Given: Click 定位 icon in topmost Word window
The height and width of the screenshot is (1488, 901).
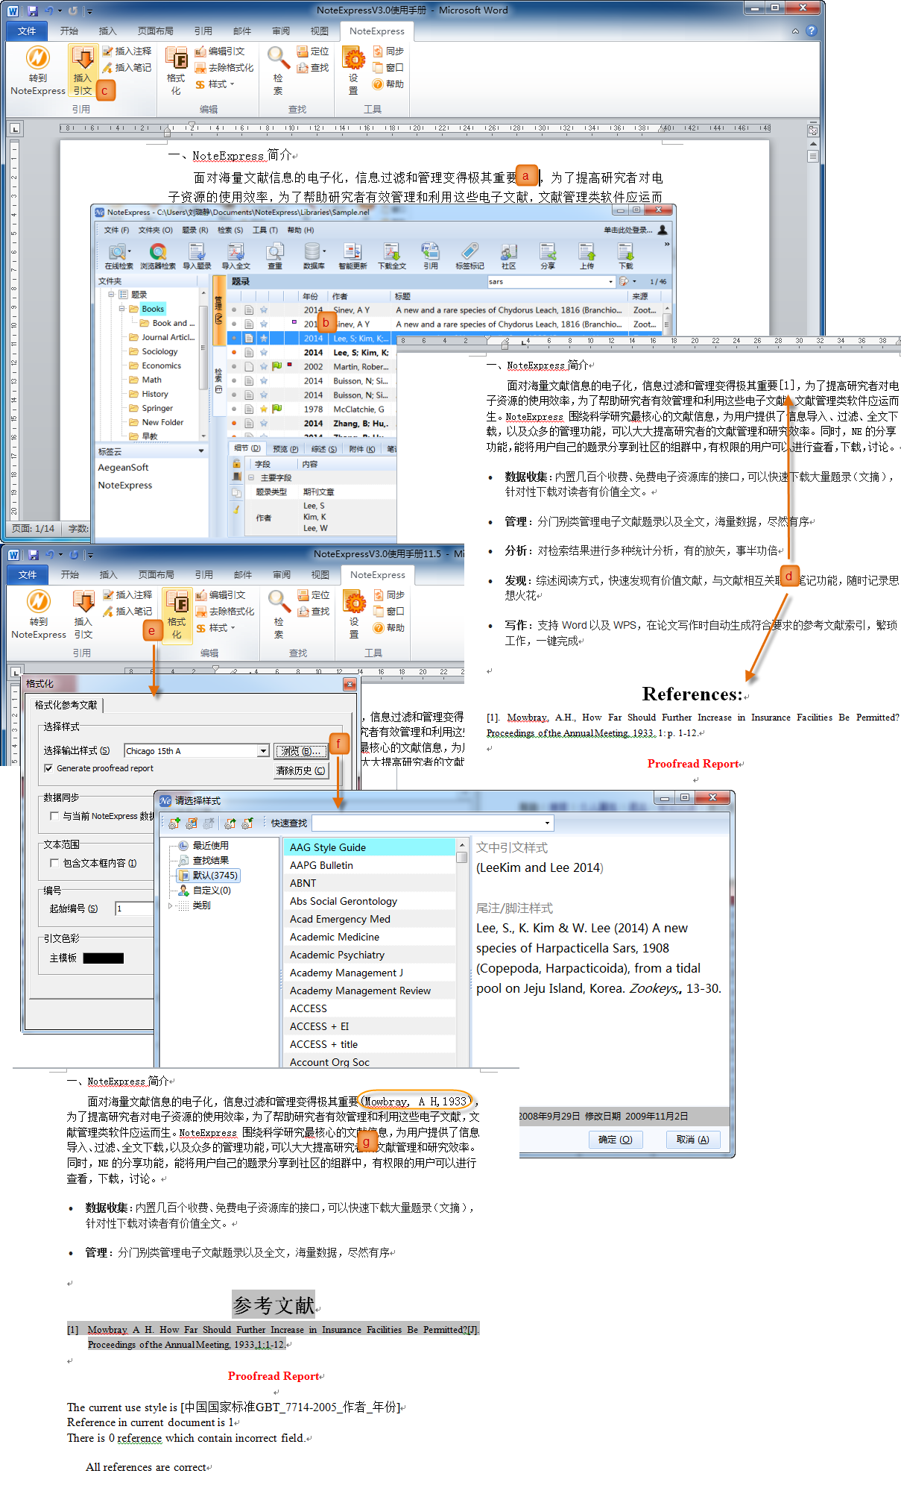Looking at the screenshot, I should pyautogui.click(x=303, y=51).
